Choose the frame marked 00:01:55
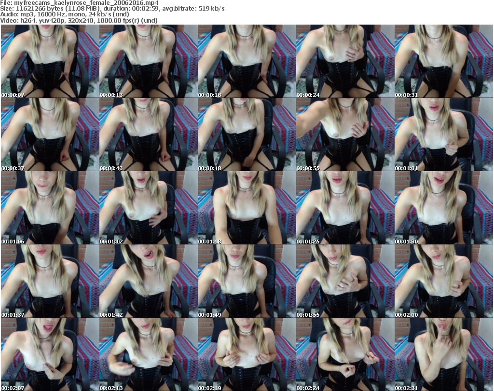Screen dimensions: 494x391 point(345,281)
